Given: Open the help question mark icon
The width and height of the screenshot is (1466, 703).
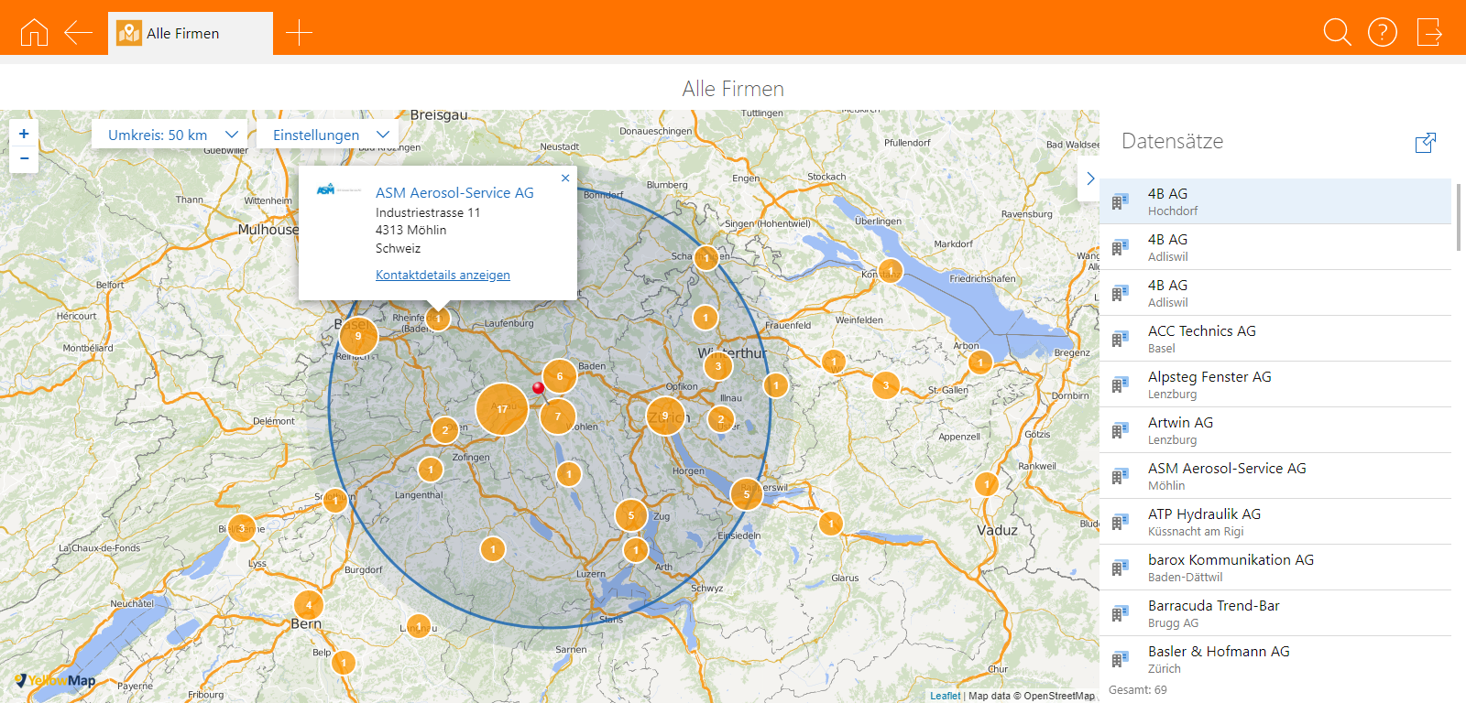Looking at the screenshot, I should coord(1383,32).
